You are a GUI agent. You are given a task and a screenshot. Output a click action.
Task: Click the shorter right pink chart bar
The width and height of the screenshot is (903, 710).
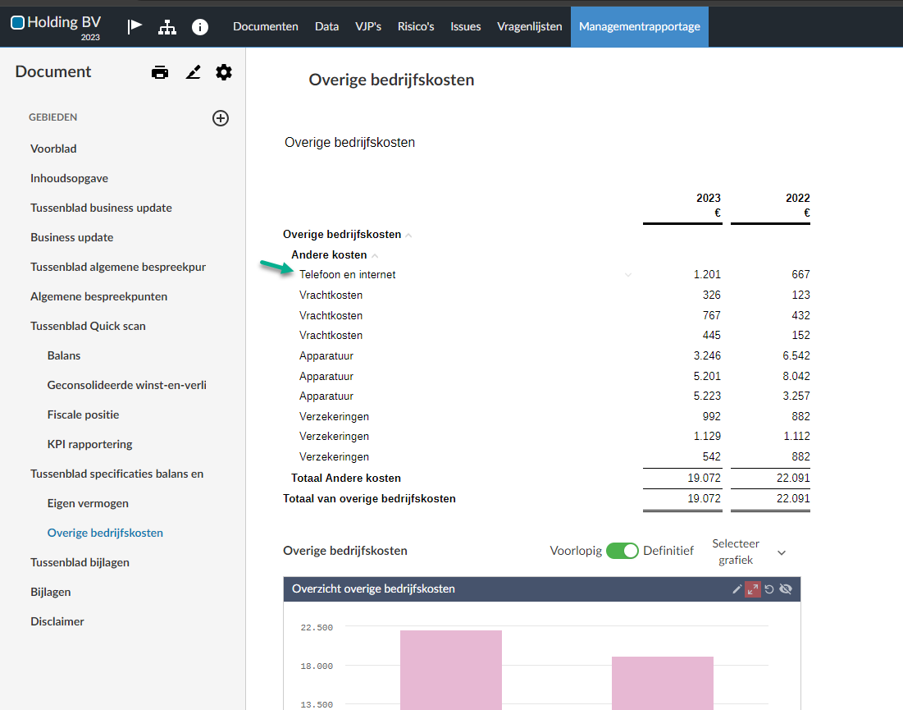[x=662, y=684]
